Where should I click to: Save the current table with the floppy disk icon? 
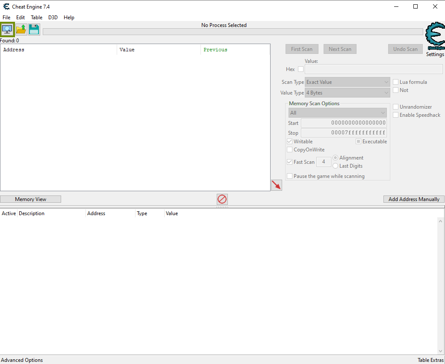34,30
